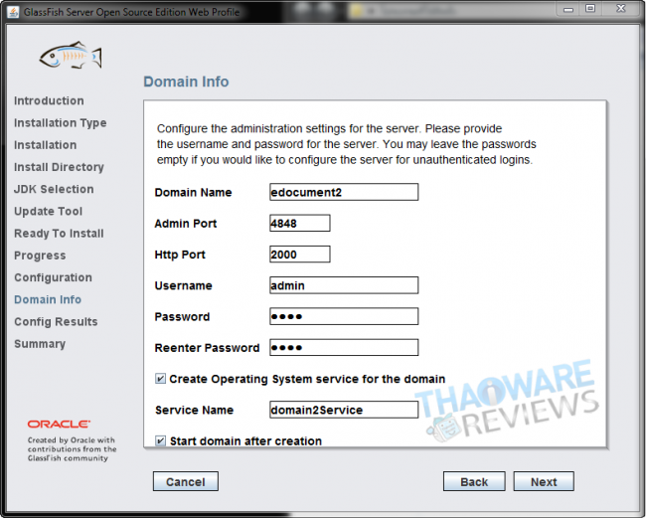Click the Cancel button
Image resolution: width=646 pixels, height=518 pixels.
pos(186,481)
